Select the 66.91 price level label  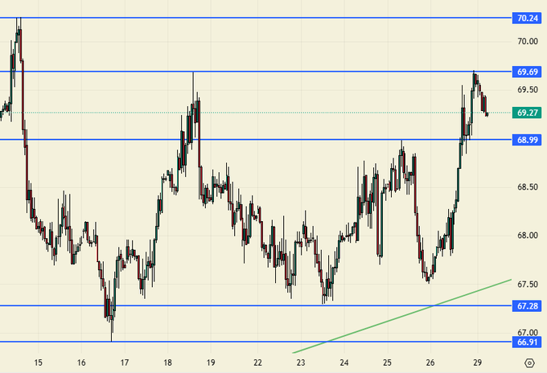point(528,342)
